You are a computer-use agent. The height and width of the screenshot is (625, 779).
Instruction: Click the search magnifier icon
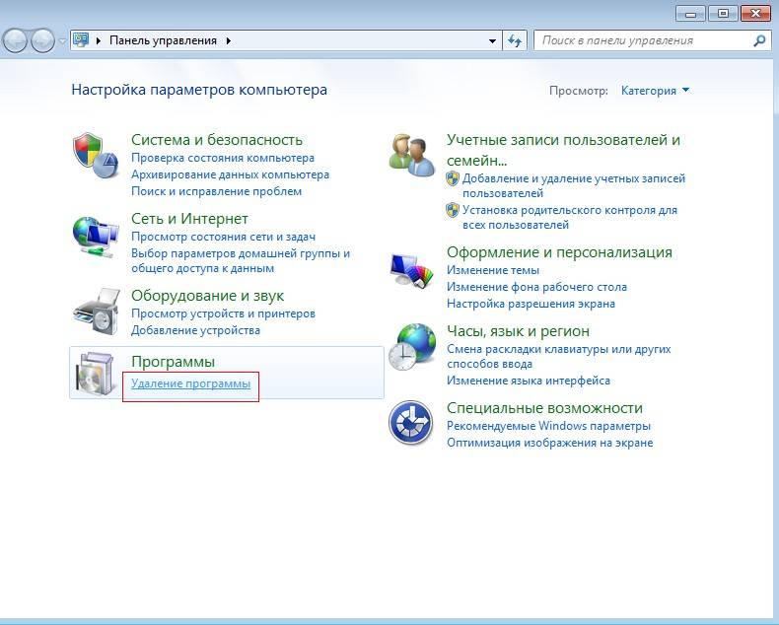[759, 40]
